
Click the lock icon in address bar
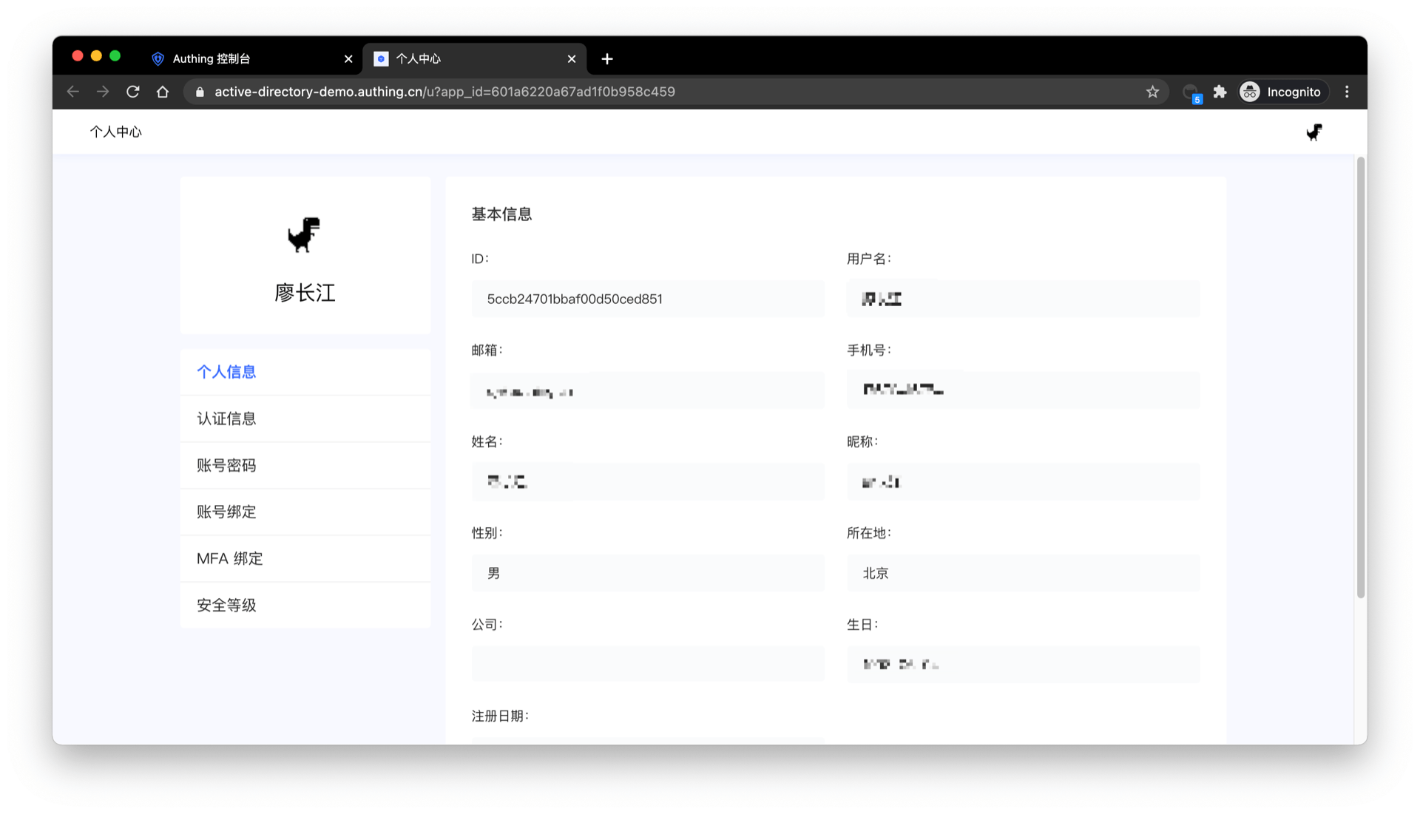tap(200, 92)
